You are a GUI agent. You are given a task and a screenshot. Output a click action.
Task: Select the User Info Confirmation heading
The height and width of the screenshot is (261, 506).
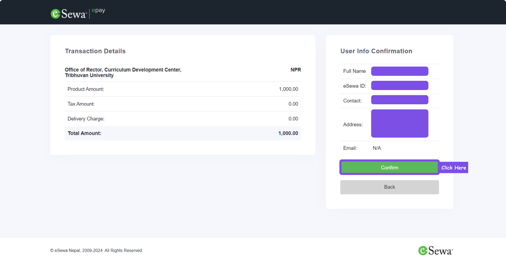[x=376, y=51]
